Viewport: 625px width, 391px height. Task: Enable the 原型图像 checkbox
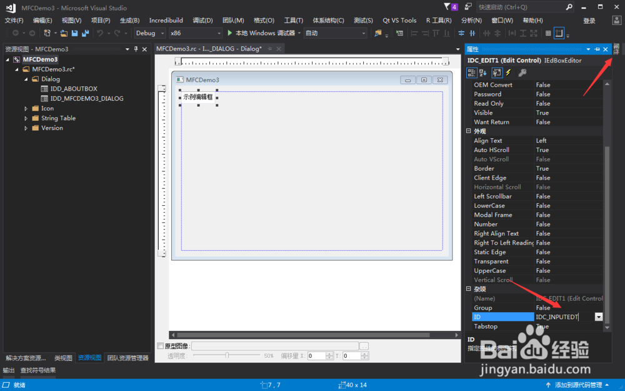160,345
